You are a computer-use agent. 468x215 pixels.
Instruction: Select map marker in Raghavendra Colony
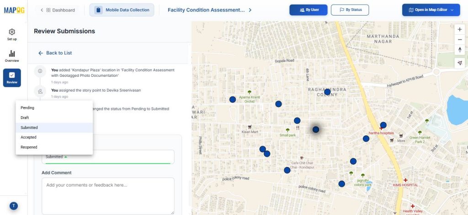[327, 91]
